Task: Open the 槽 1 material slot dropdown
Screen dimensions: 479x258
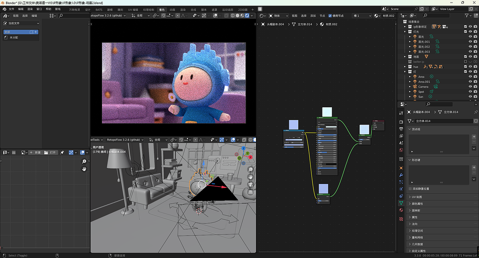Action: 362,16
